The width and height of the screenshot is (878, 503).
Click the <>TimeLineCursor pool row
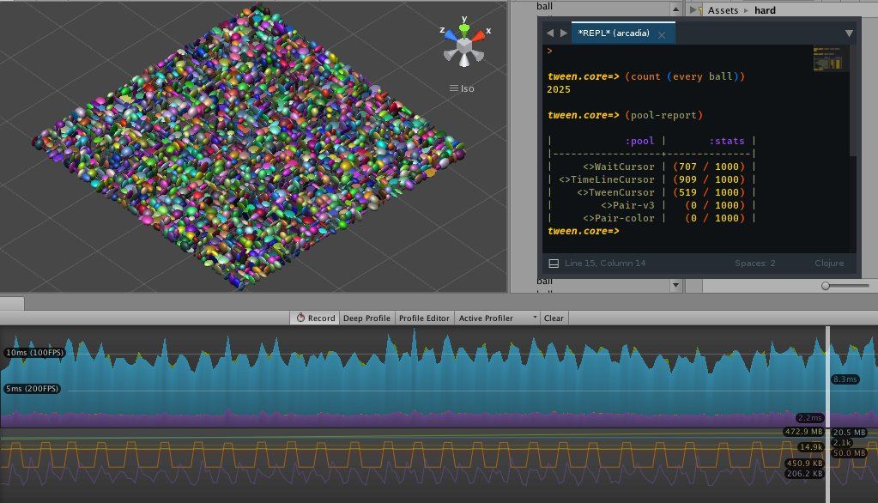click(651, 179)
